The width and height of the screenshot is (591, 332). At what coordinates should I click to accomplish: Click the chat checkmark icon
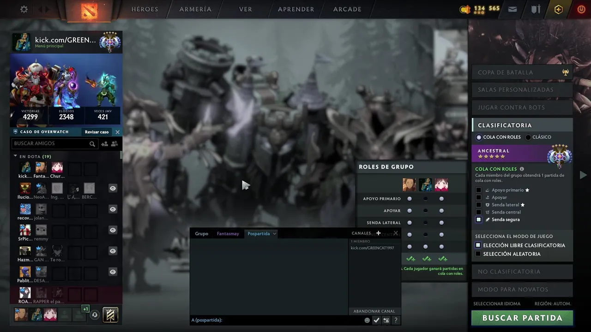point(376,320)
